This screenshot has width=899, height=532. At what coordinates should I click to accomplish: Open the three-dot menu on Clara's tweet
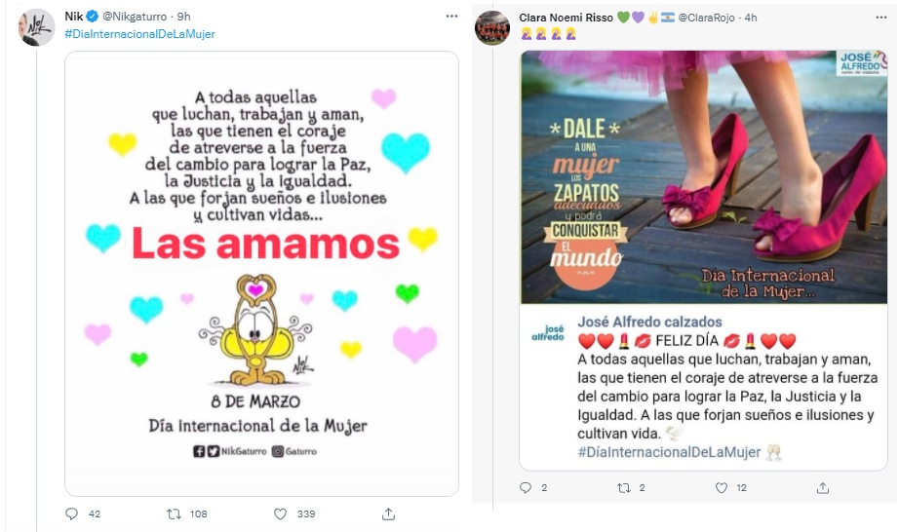tap(881, 18)
